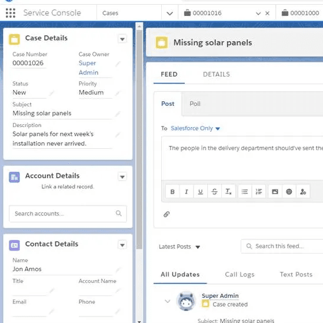
Task: Click the sidebar vertical scrollbar thumb
Action: (139, 140)
